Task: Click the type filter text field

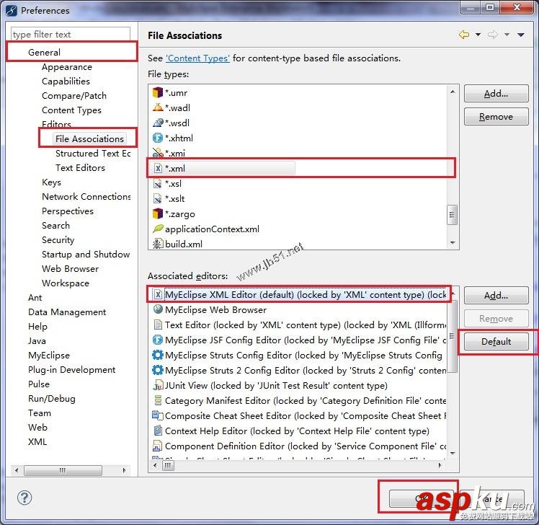Action: (71, 35)
